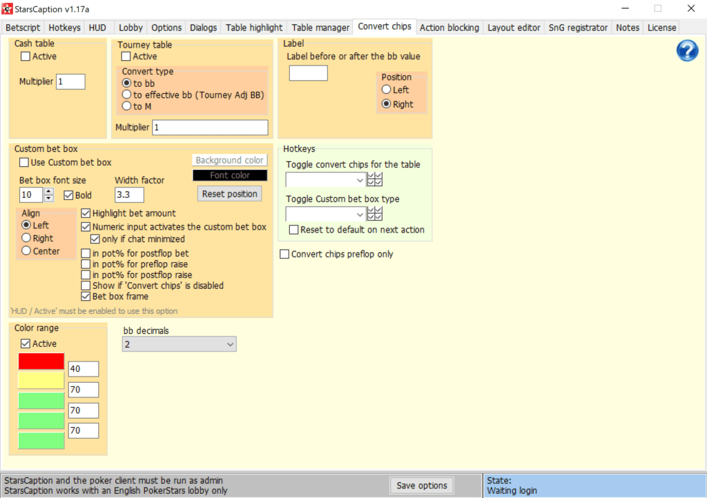Click the Save options button
707x498 pixels.
[422, 486]
